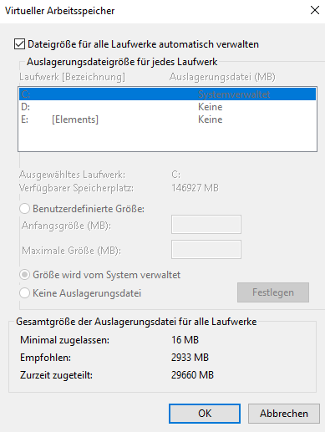Cancel changes with the Abbrechen button
The height and width of the screenshot is (432, 325).
click(x=284, y=414)
